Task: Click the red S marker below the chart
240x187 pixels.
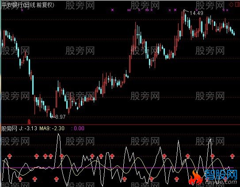Action: click(x=29, y=121)
